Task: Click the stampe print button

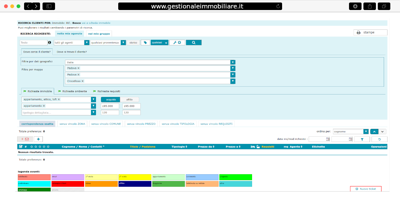Action: pyautogui.click(x=370, y=33)
